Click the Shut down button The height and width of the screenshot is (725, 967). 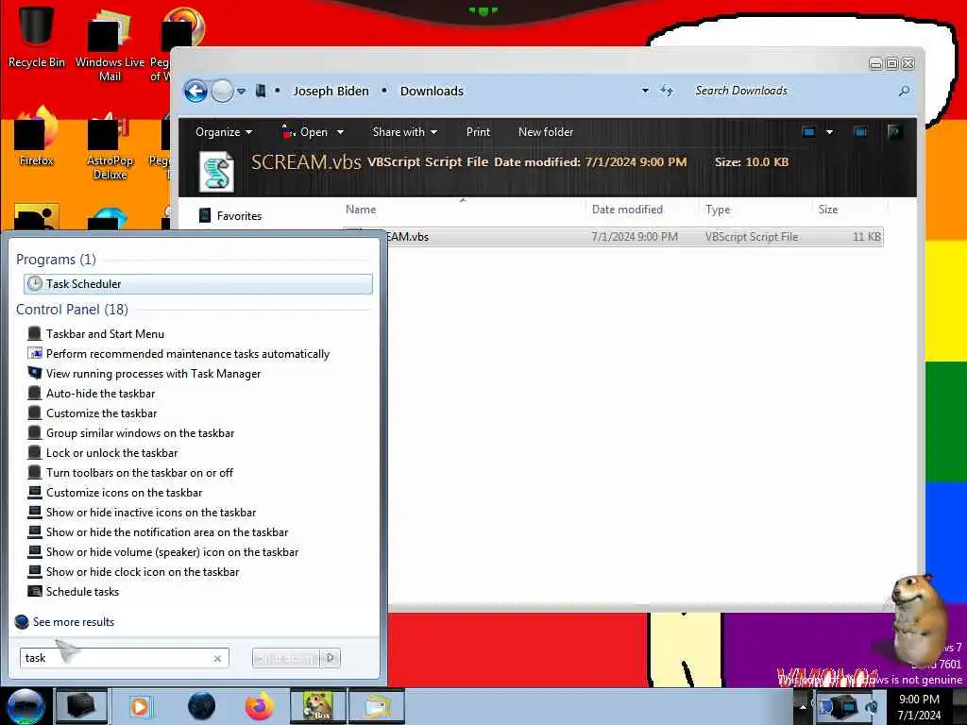pyautogui.click(x=286, y=658)
